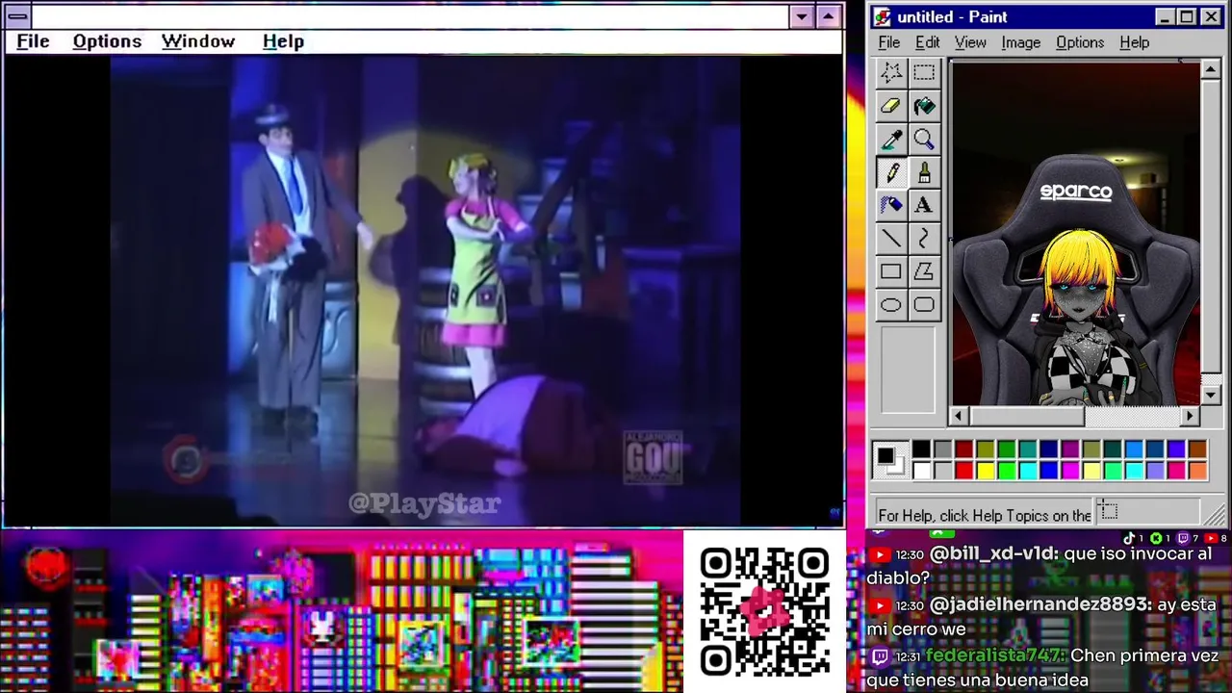Image resolution: width=1232 pixels, height=693 pixels.
Task: Click the up-arrow button in video window title bar
Action: pyautogui.click(x=829, y=16)
